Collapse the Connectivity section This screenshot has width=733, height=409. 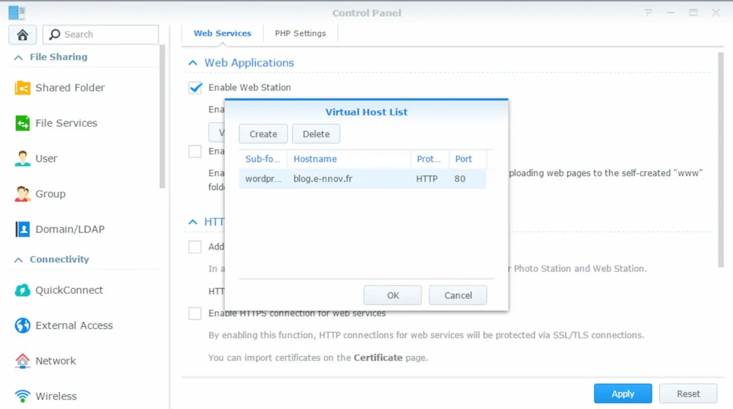pyautogui.click(x=19, y=260)
